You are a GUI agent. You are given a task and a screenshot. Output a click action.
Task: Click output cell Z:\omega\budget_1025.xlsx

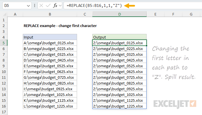coord(119,95)
